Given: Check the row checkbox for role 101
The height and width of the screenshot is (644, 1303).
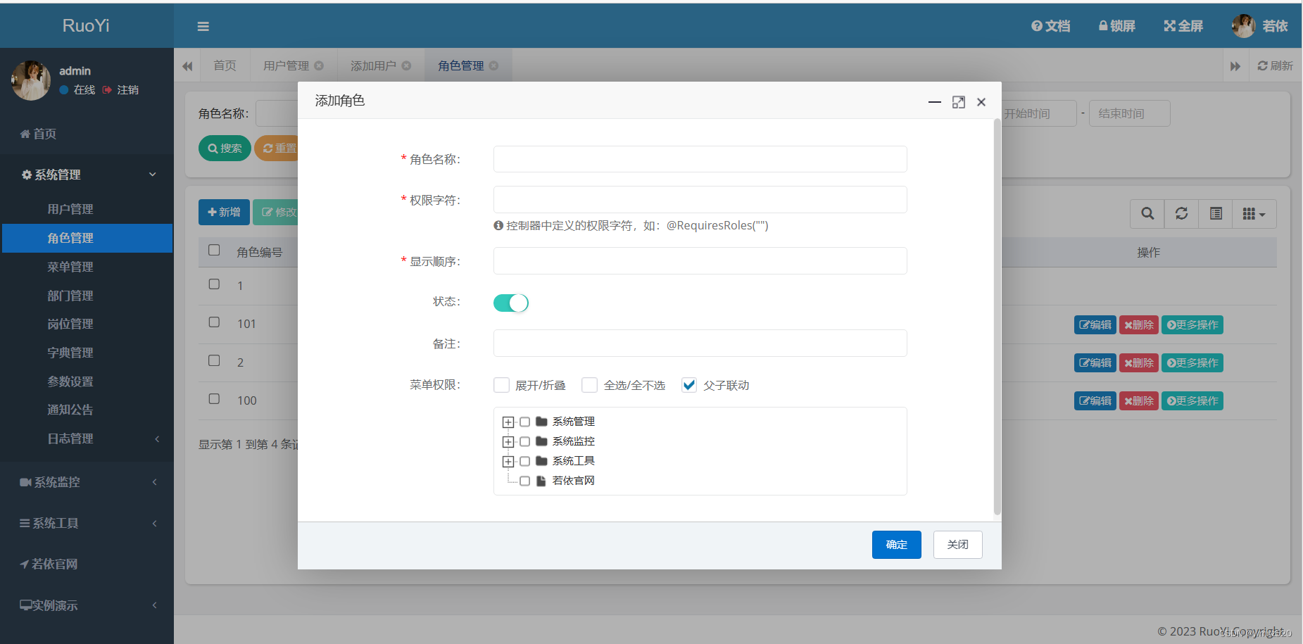Looking at the screenshot, I should pos(214,322).
